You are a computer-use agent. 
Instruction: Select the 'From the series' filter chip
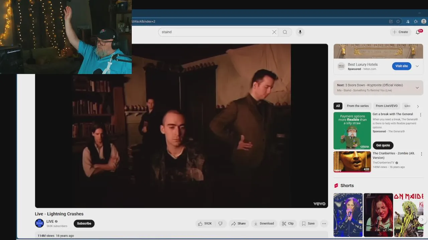[x=357, y=106]
